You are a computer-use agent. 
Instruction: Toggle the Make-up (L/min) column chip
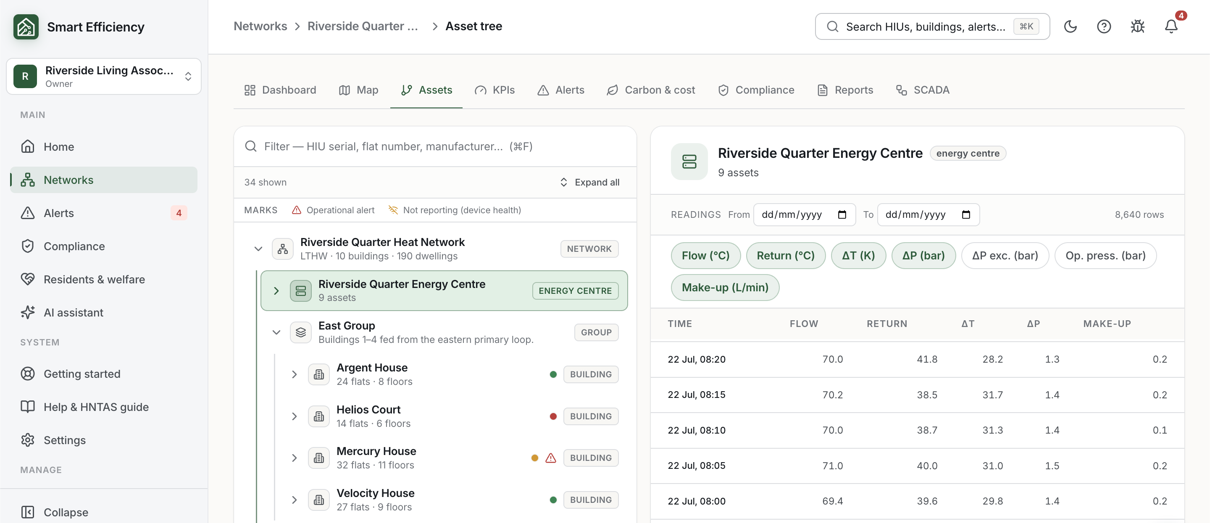pos(725,288)
